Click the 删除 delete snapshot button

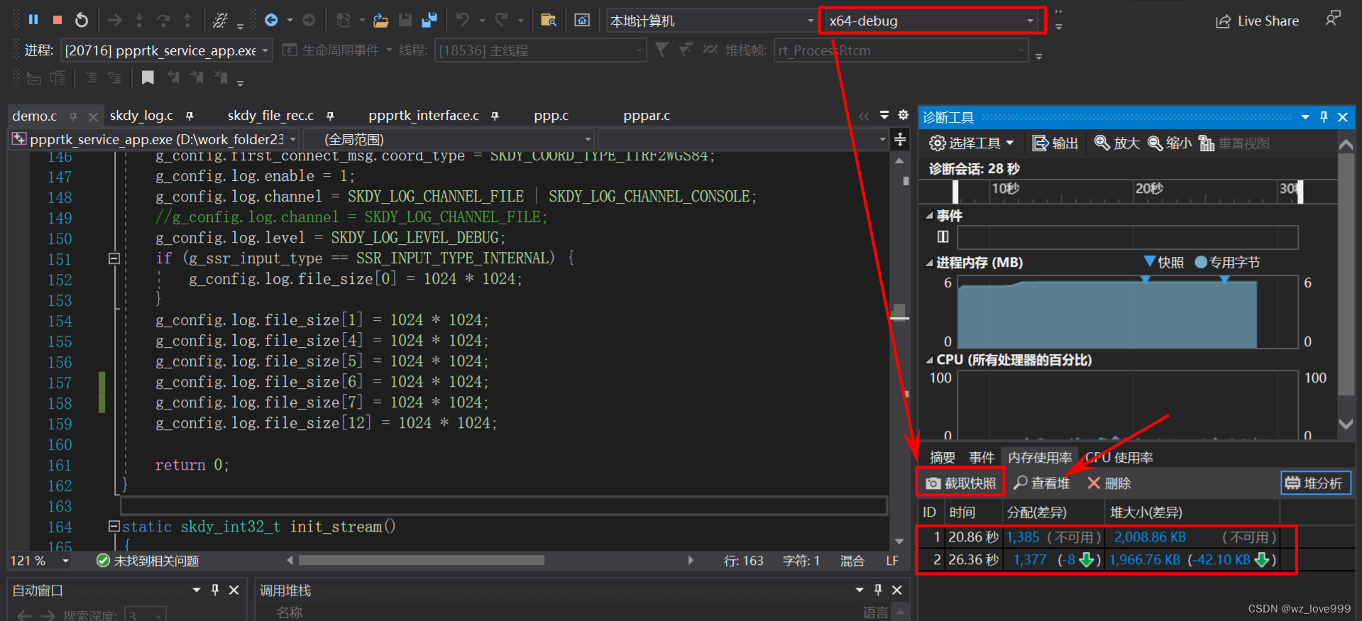tap(1109, 483)
